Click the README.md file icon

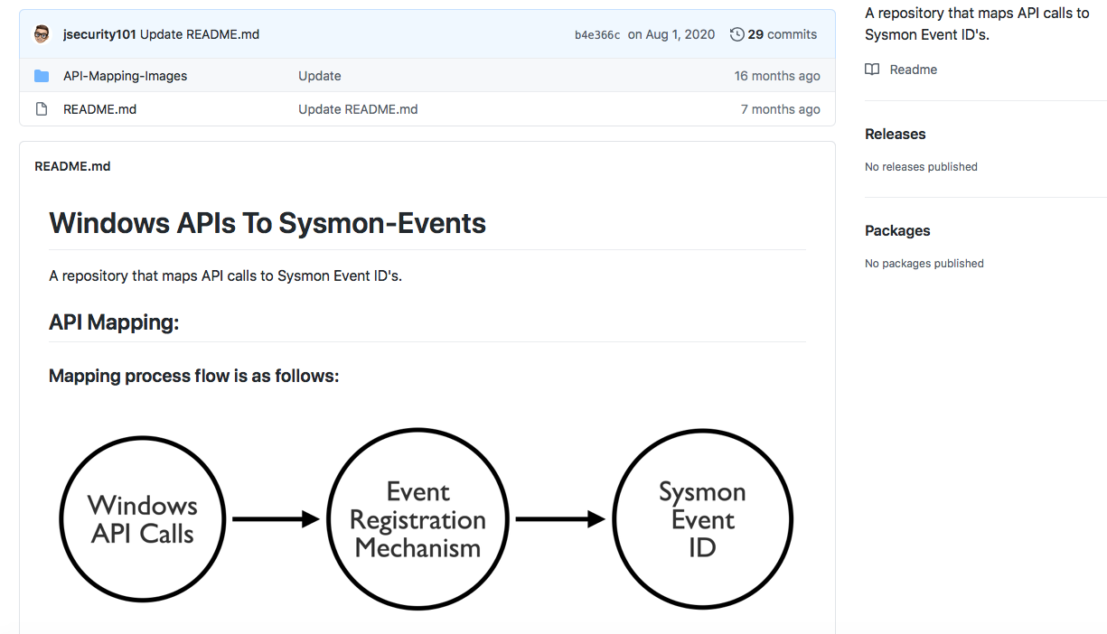point(42,109)
